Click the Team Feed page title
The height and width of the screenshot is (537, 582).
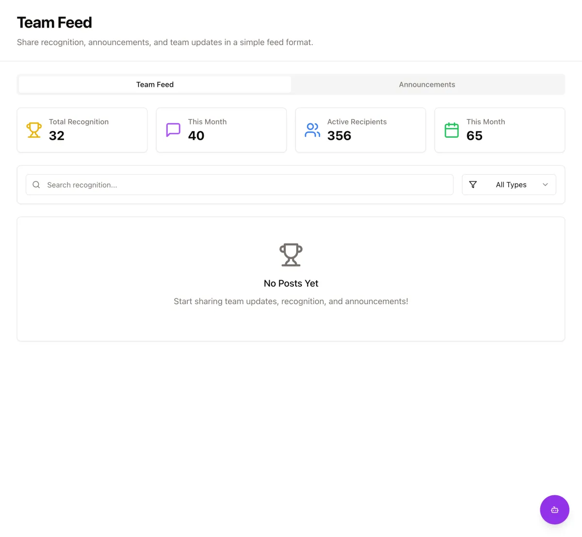[x=54, y=23]
